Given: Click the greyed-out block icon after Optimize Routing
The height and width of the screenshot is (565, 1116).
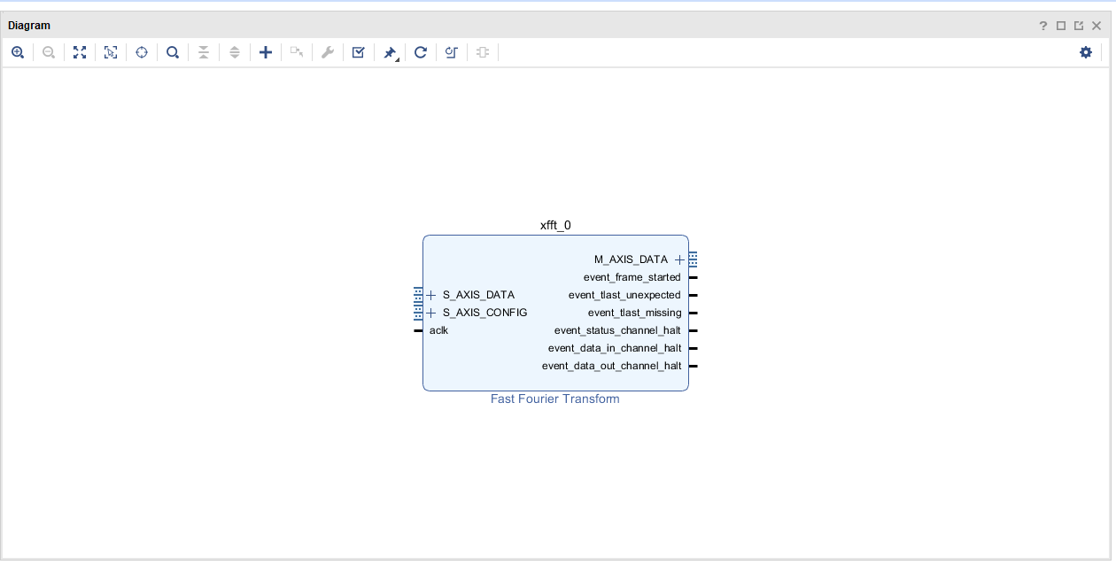Looking at the screenshot, I should pos(483,52).
